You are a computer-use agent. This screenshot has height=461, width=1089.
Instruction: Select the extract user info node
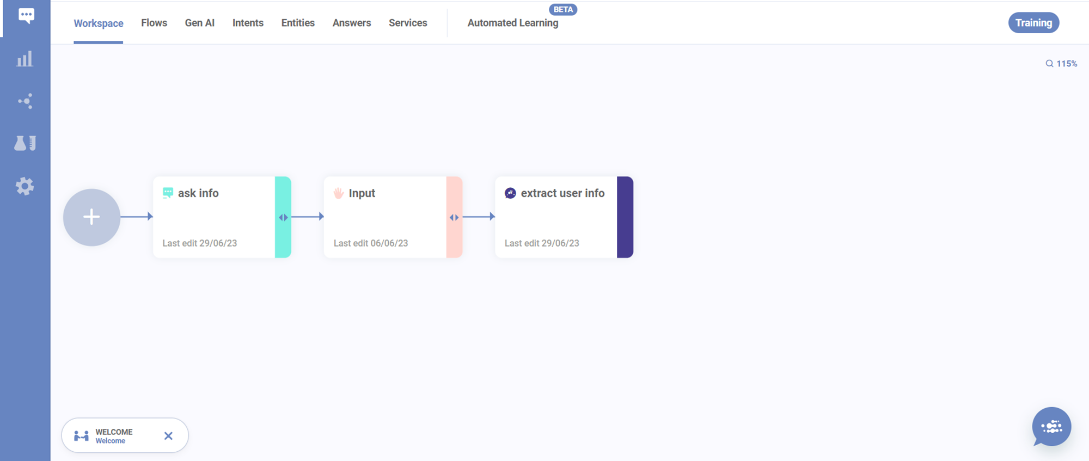[556, 217]
